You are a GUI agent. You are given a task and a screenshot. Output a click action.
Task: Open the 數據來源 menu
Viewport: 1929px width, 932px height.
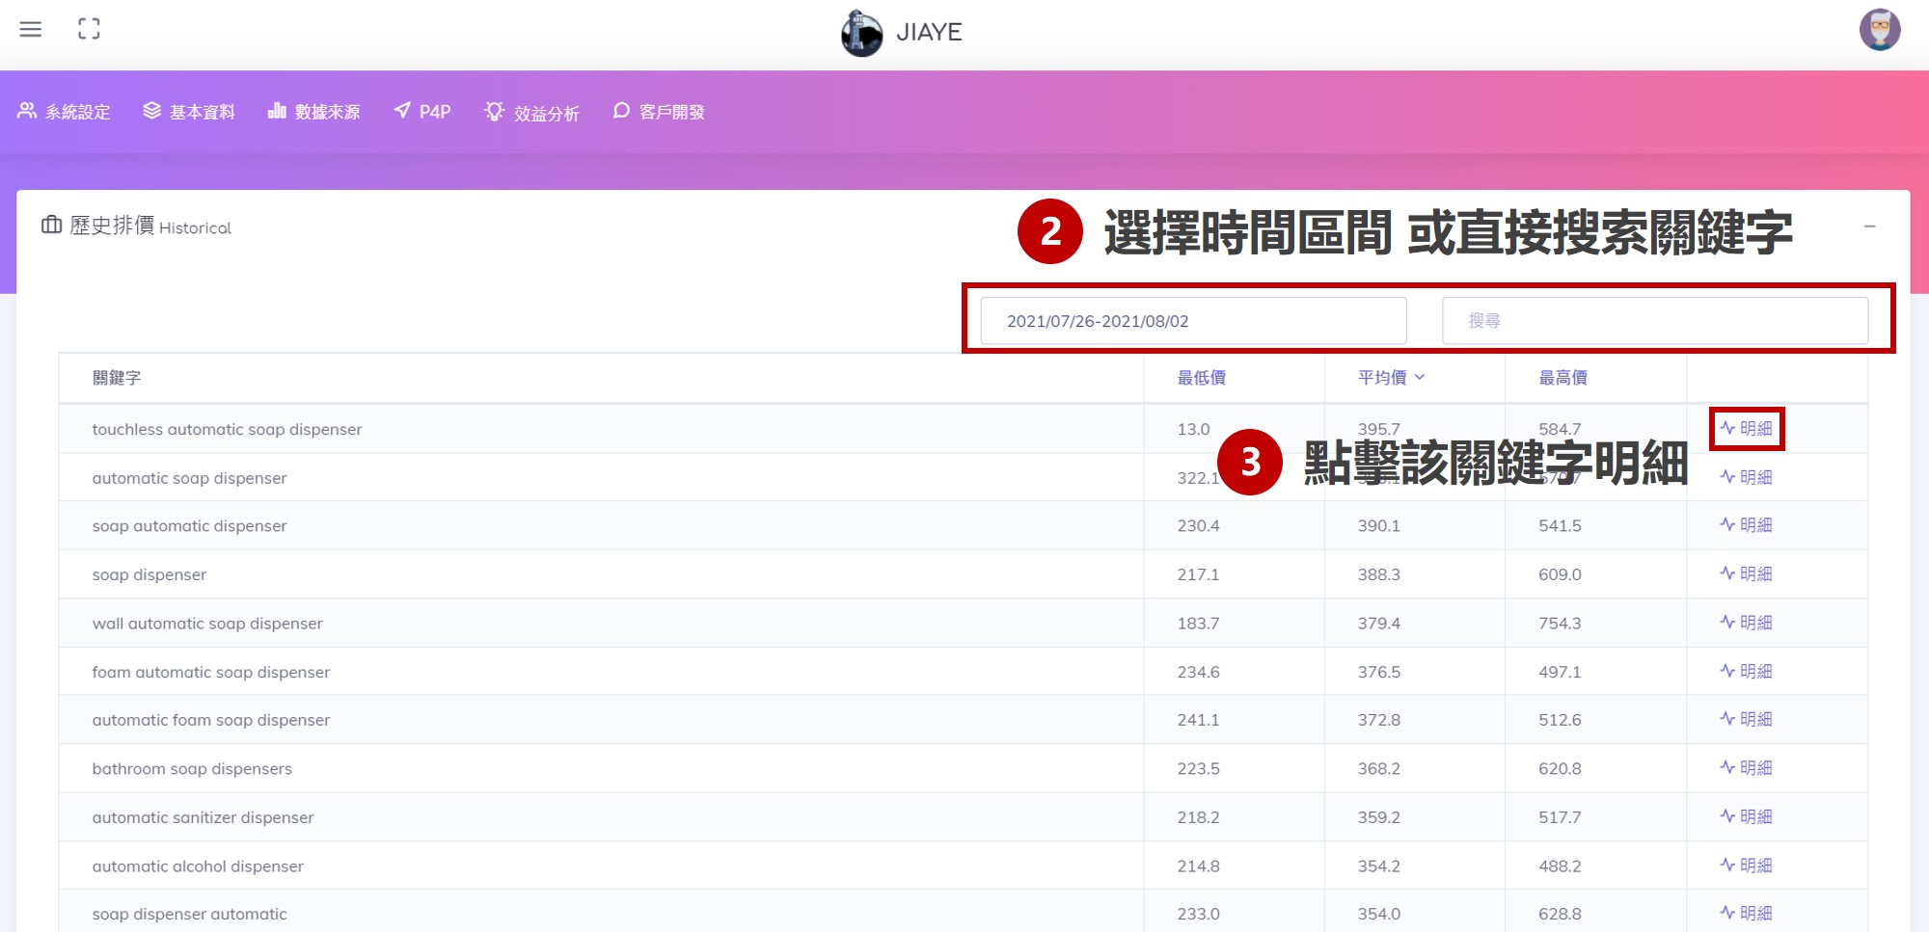(x=313, y=112)
